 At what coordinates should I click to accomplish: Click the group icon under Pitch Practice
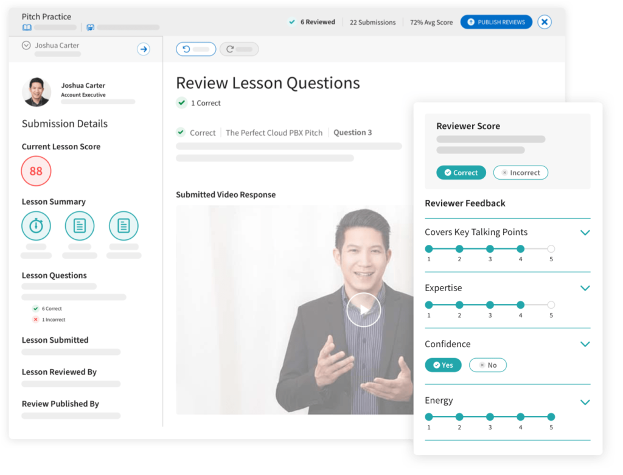(91, 27)
